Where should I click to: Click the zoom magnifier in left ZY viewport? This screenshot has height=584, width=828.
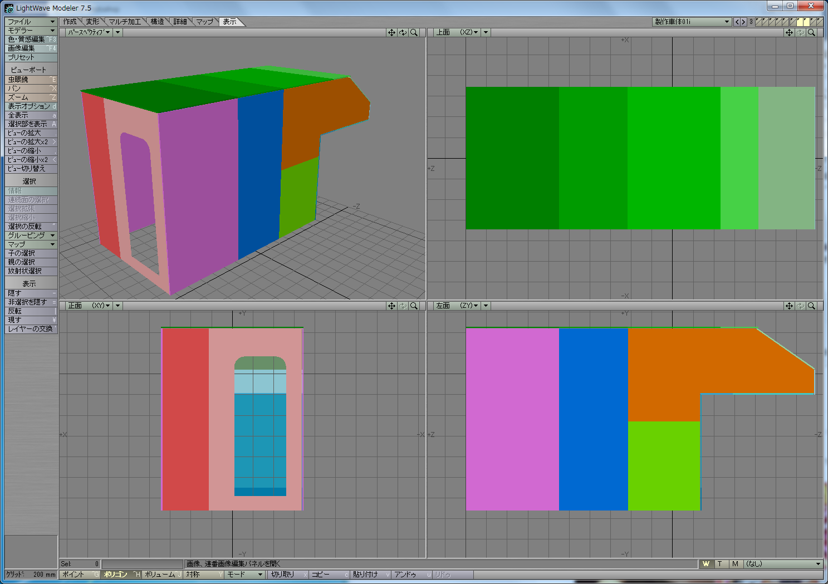(x=811, y=306)
